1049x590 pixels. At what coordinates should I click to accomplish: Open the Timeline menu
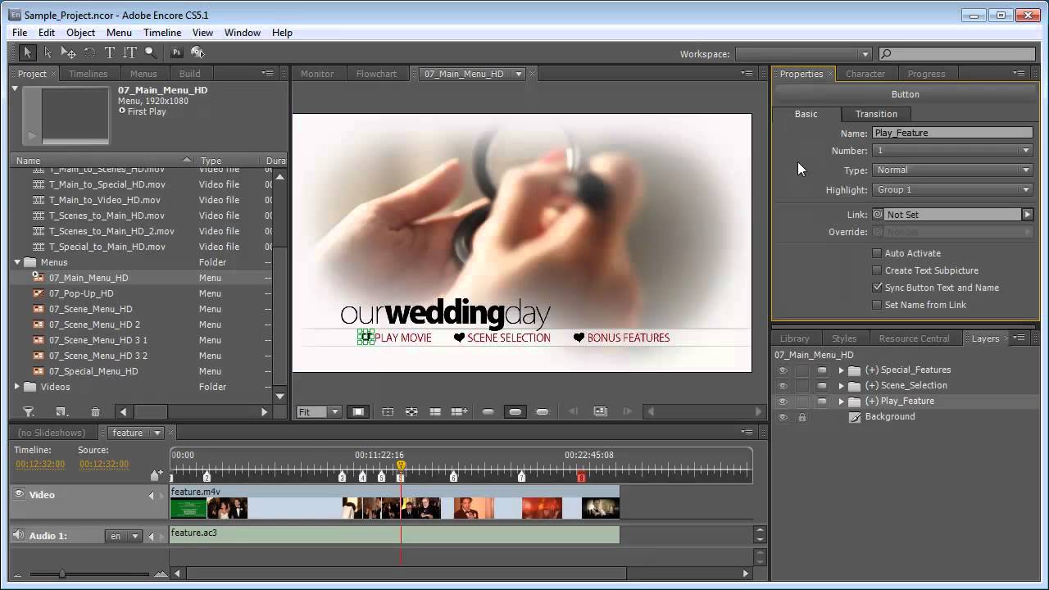(x=162, y=33)
